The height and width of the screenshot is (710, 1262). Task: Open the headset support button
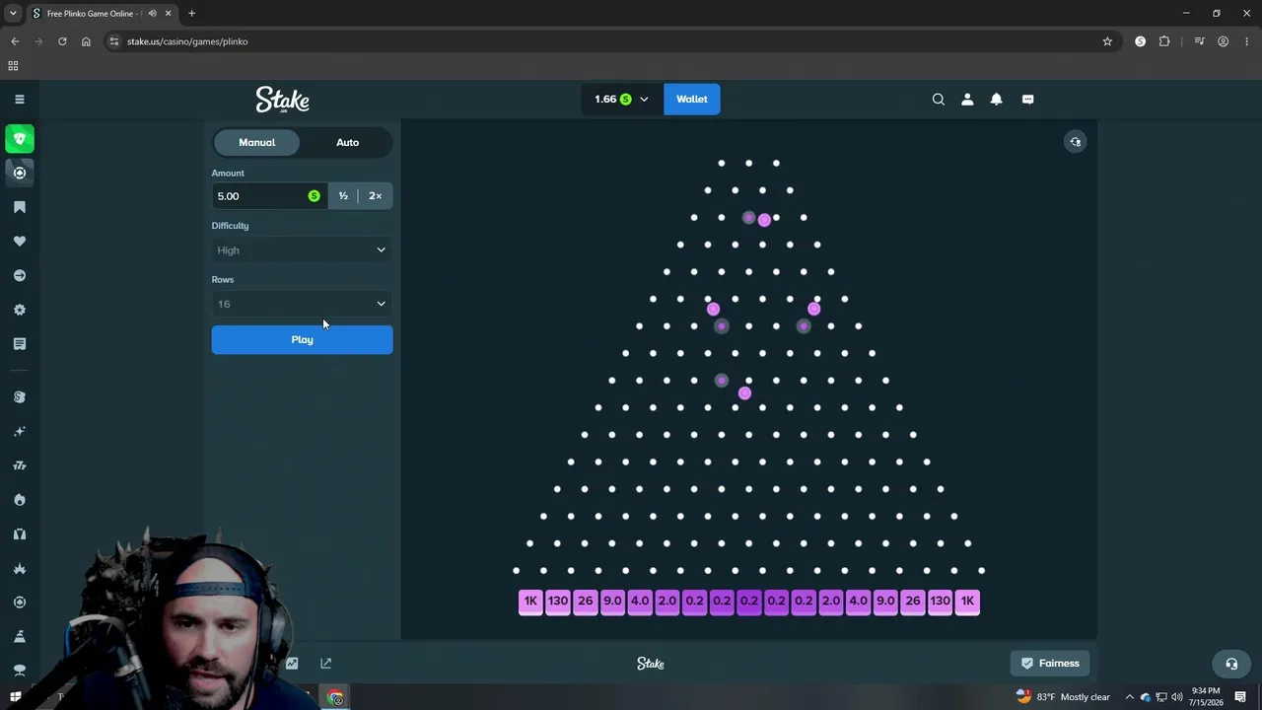(x=1230, y=664)
